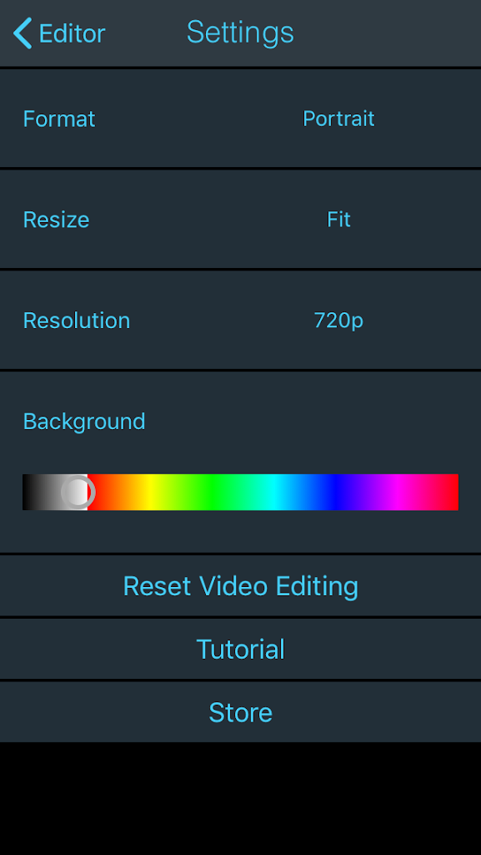Change the Fit resize value
Screen dimensions: 481x855
tap(338, 220)
